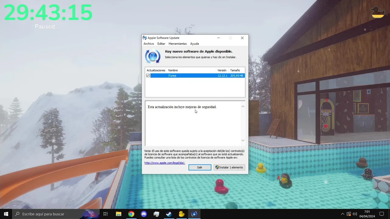The width and height of the screenshot is (390, 219).
Task: Open the taskbar app next to Discord
Action: 156,214
